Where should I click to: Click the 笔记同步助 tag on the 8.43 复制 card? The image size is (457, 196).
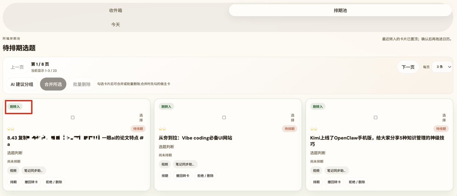[34, 170]
